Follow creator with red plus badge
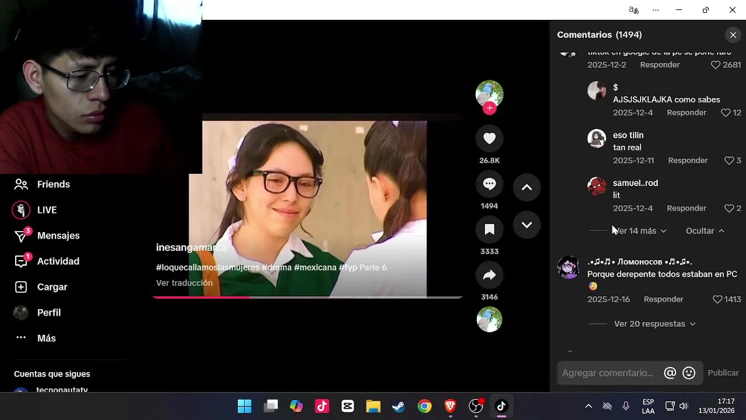 pyautogui.click(x=490, y=108)
